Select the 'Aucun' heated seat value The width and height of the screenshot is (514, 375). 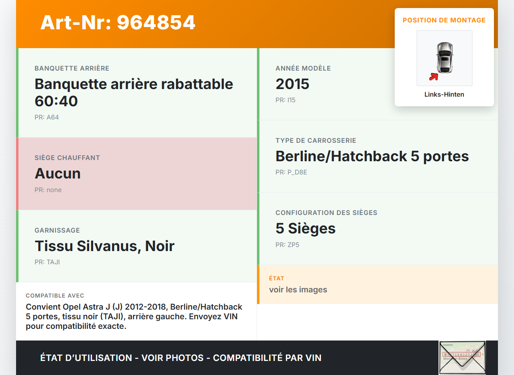[x=58, y=174]
